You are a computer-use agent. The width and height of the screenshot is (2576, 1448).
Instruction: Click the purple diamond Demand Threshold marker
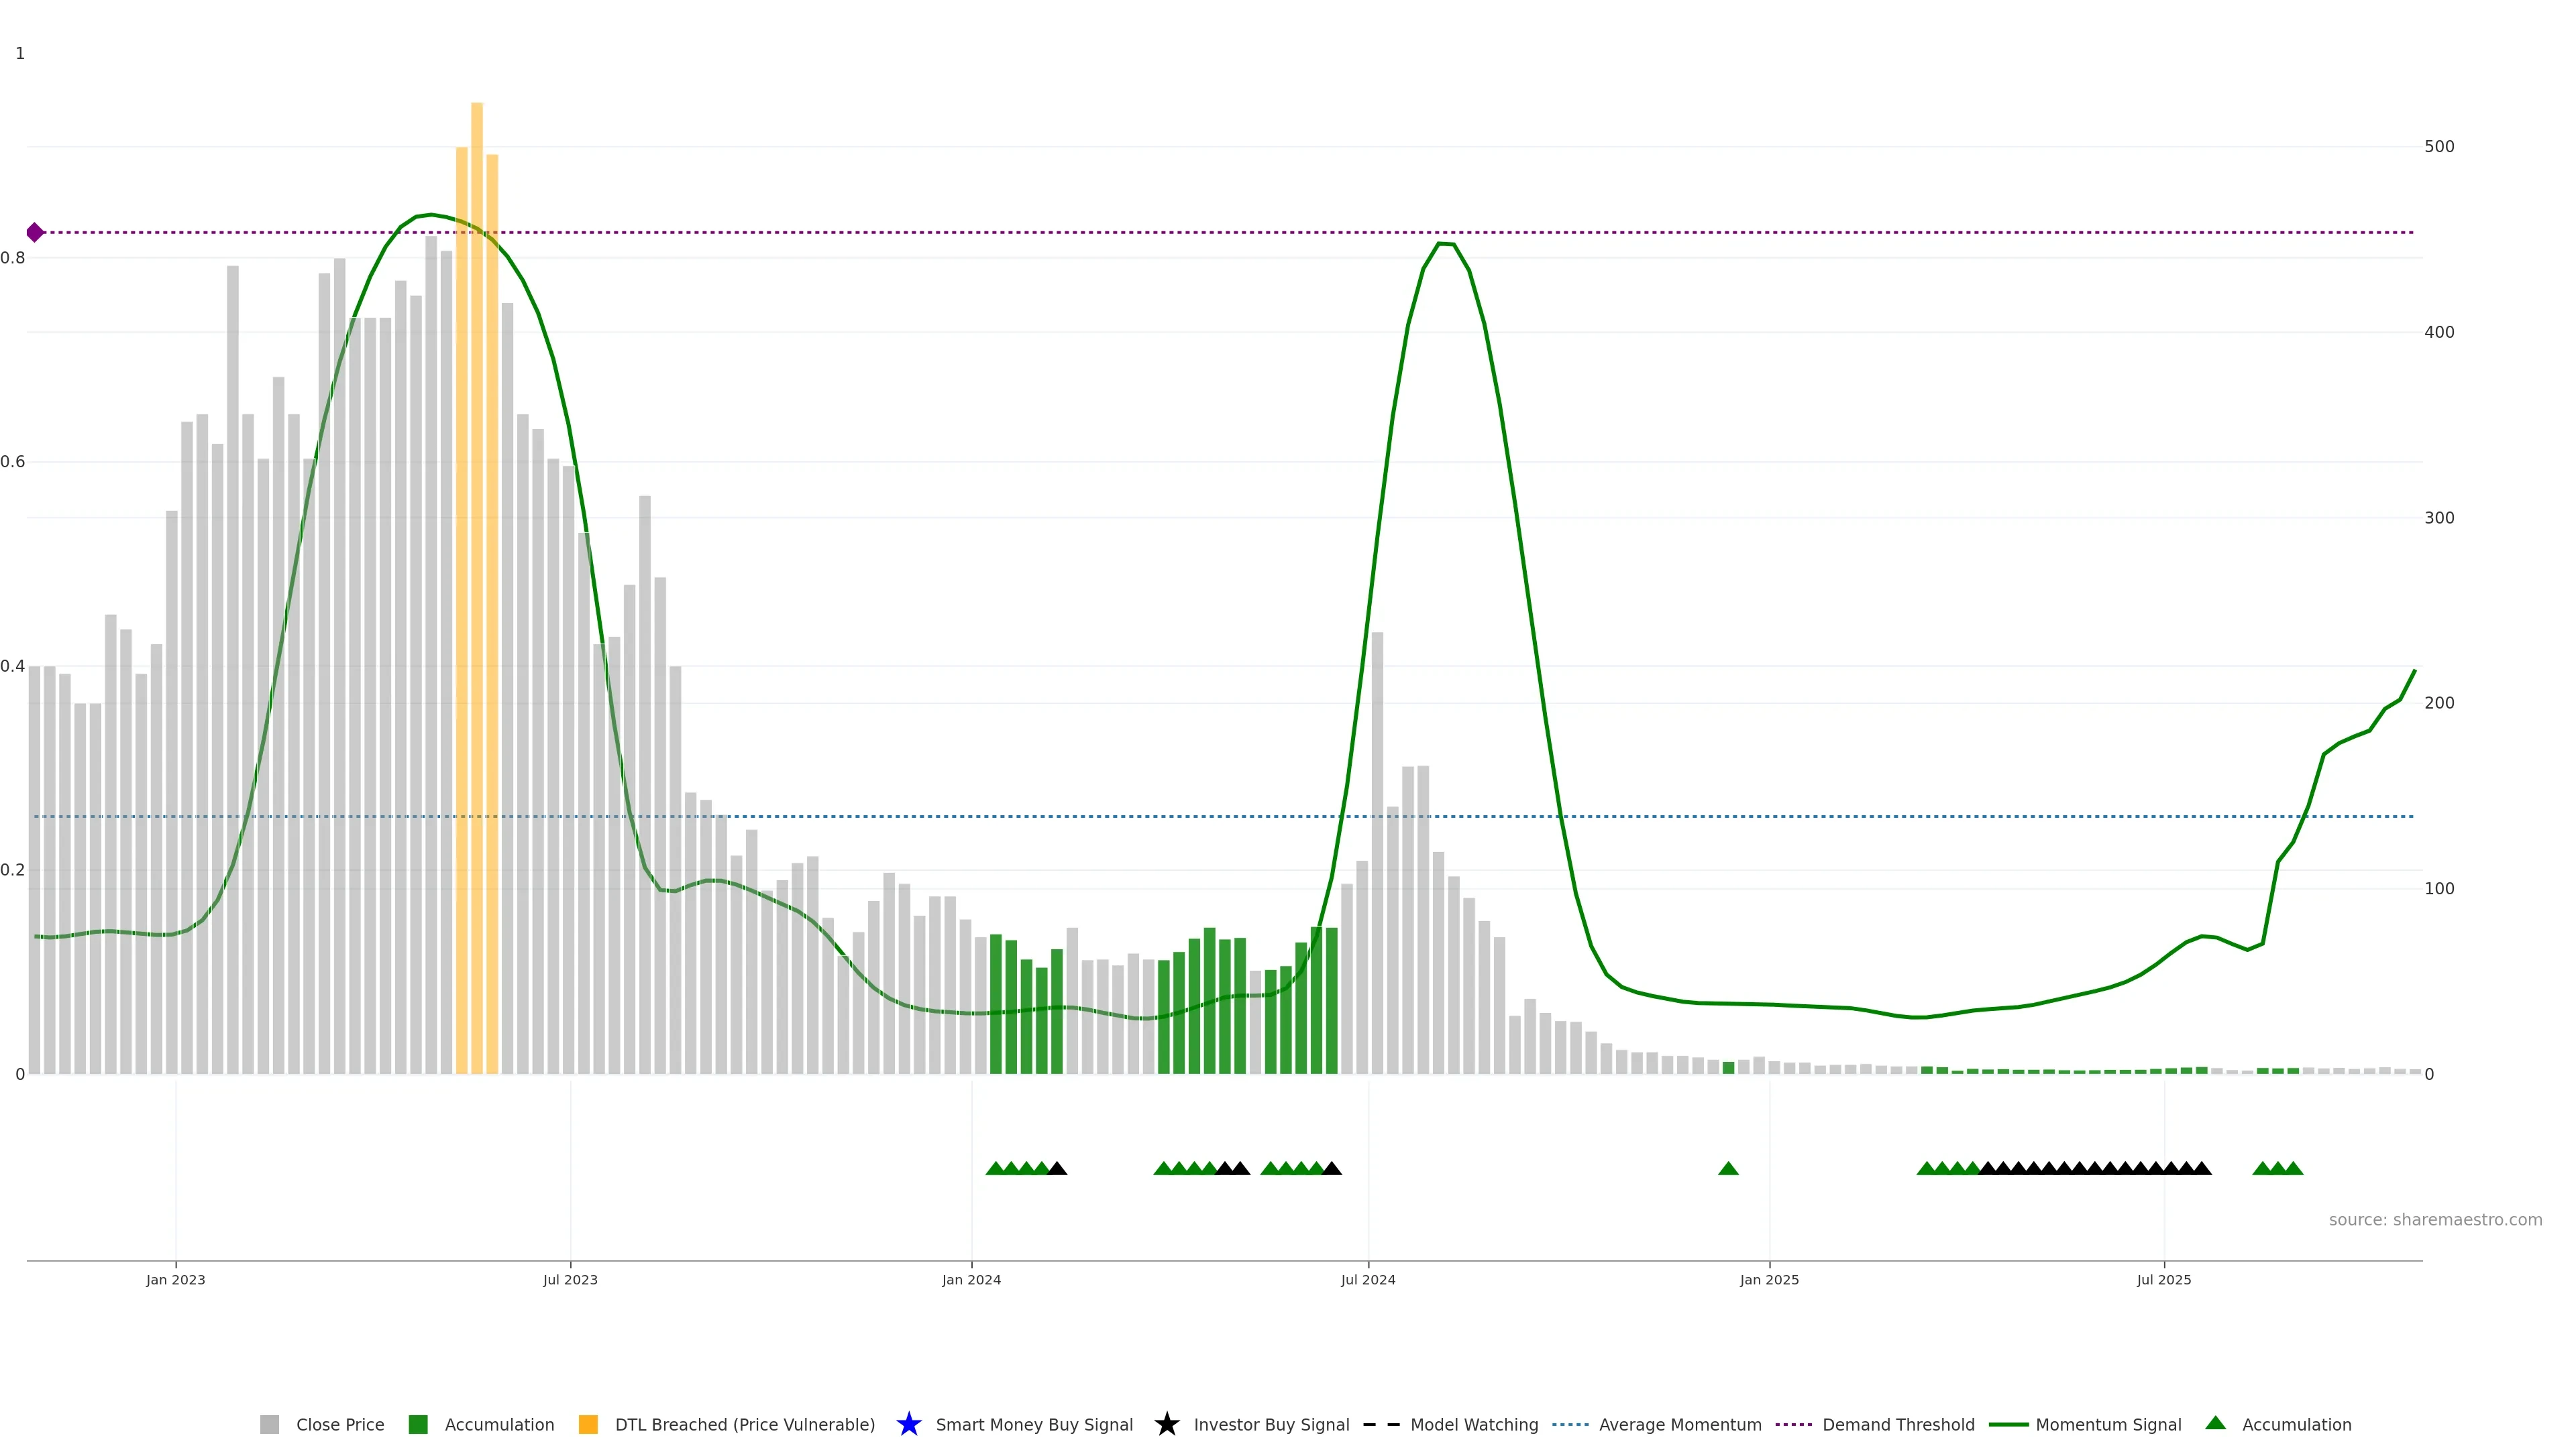click(x=35, y=233)
